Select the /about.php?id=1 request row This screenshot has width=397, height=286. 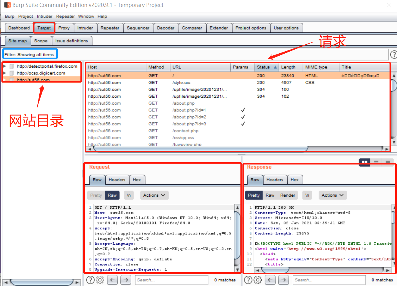coord(238,110)
